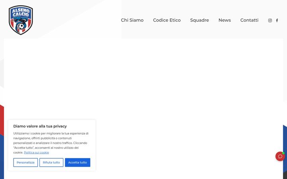This screenshot has height=179, width=287.
Task: Open the Facebook page icon
Action: (277, 20)
